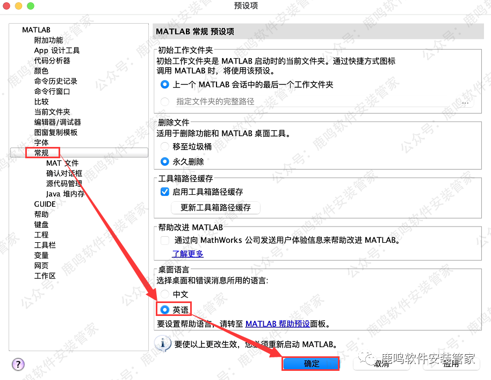Select 常规 in the preferences tree

(41, 153)
